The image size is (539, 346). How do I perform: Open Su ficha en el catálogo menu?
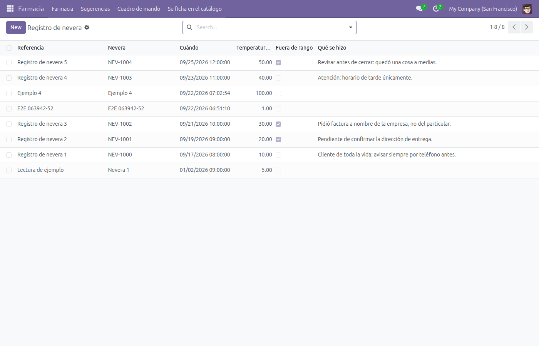pyautogui.click(x=194, y=8)
